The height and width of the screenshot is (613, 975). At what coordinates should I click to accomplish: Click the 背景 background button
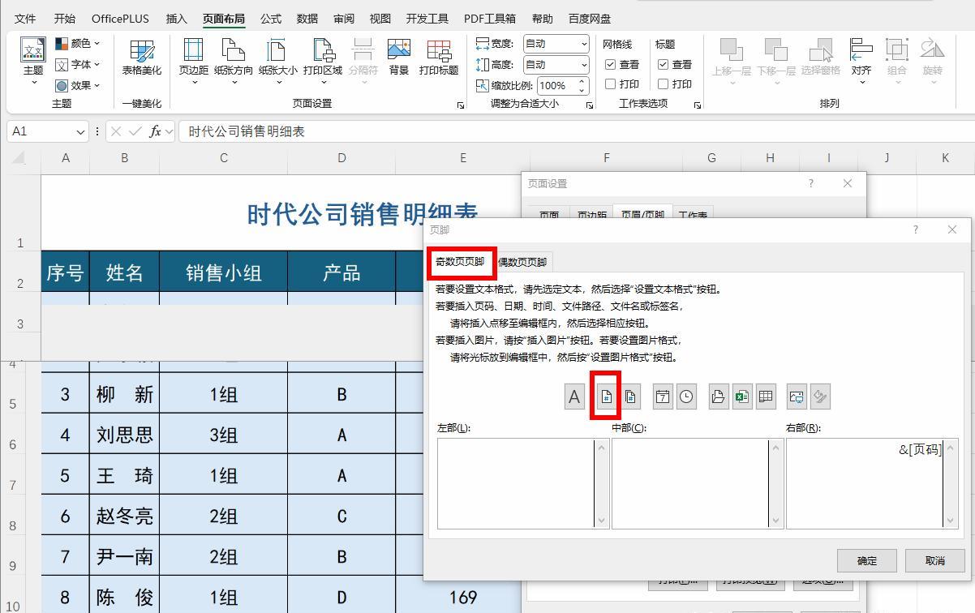399,58
